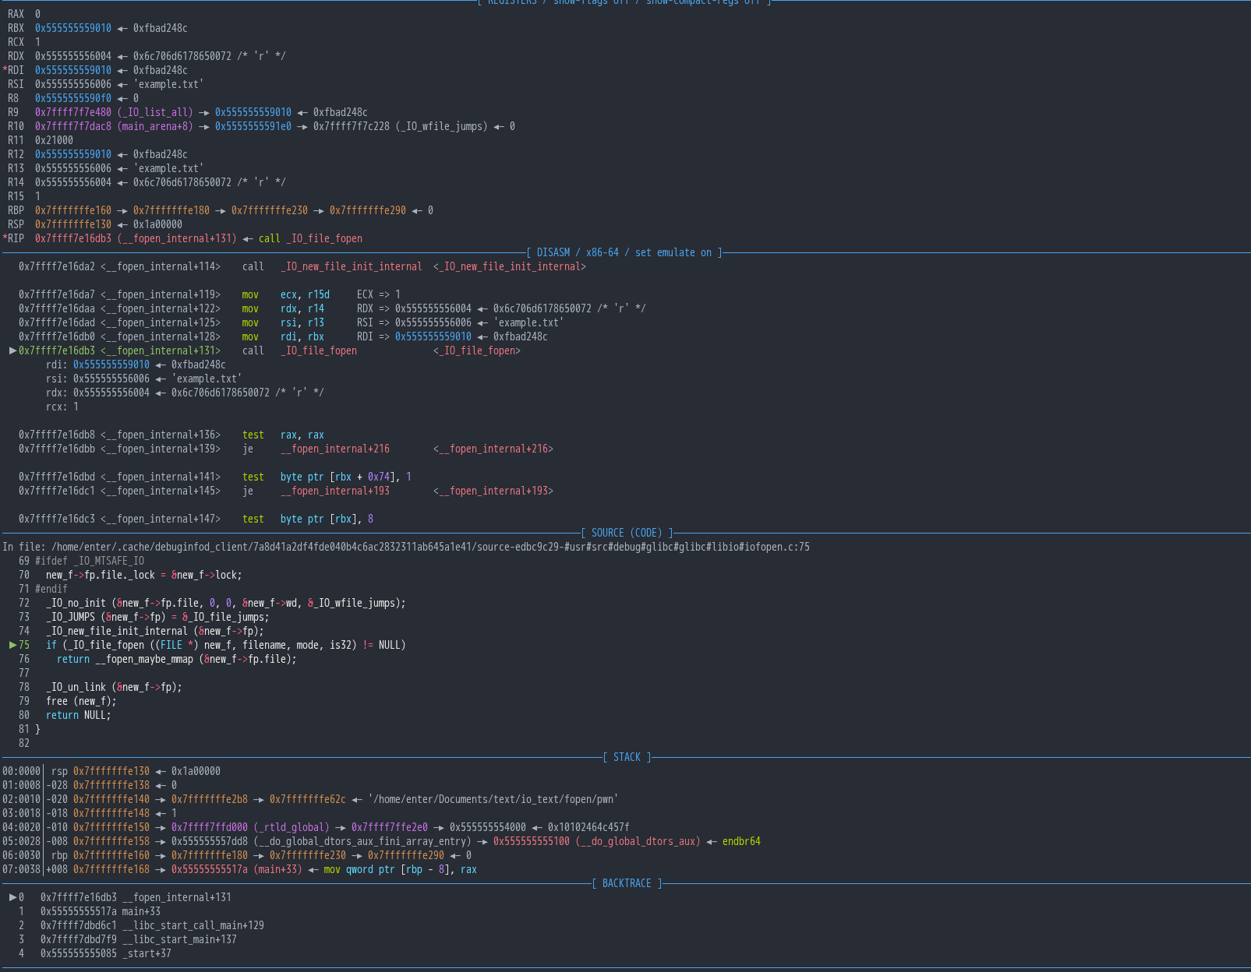The image size is (1251, 972).
Task: Select the *RIP register label
Action: tap(13, 238)
